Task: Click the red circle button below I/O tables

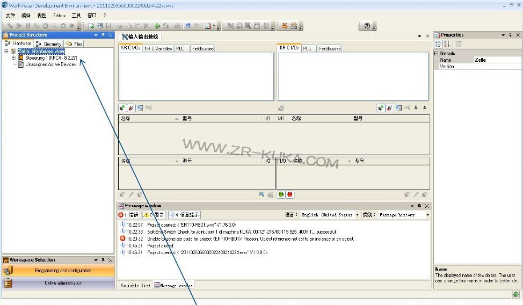Action: [290, 194]
